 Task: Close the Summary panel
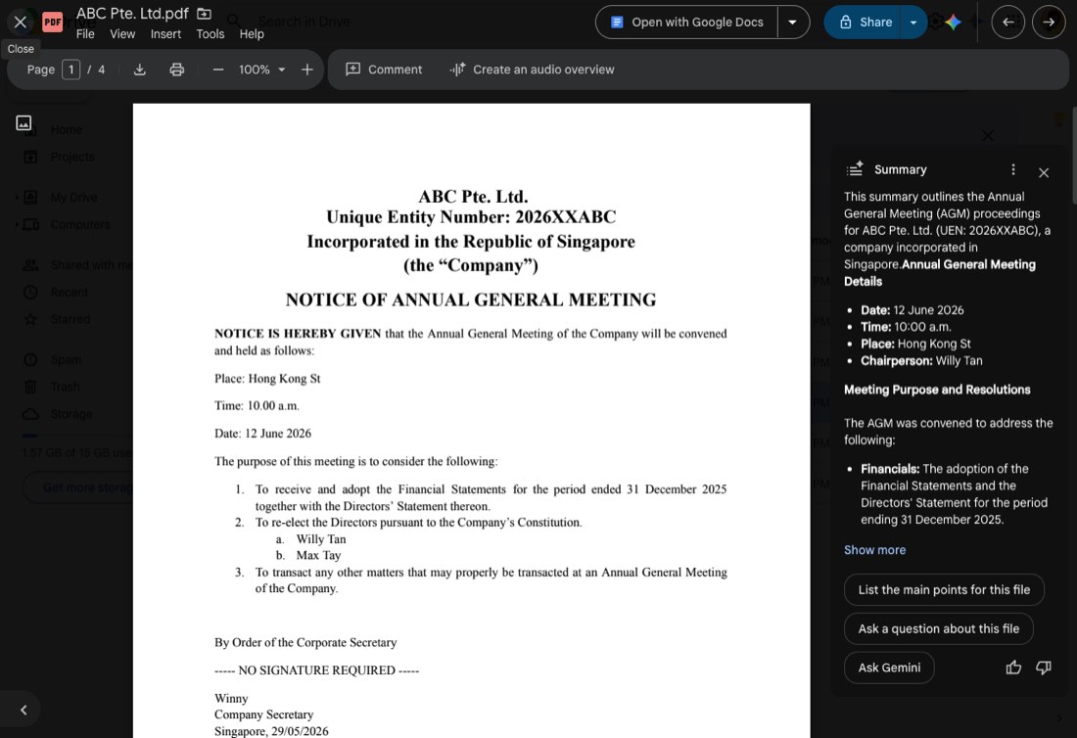[1044, 172]
